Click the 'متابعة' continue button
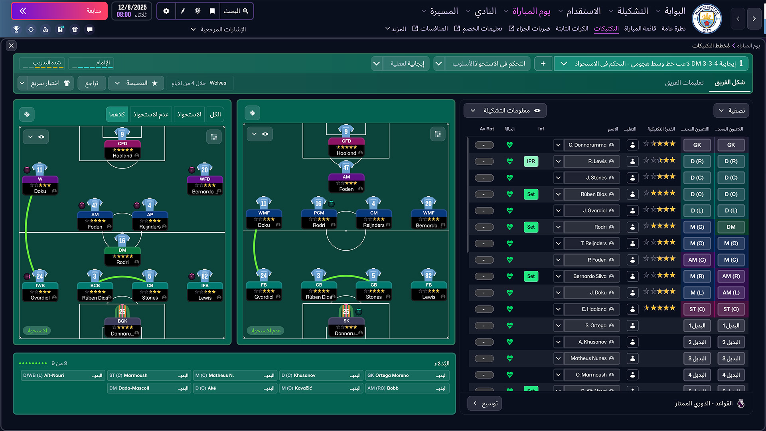The image size is (766, 431). click(60, 11)
